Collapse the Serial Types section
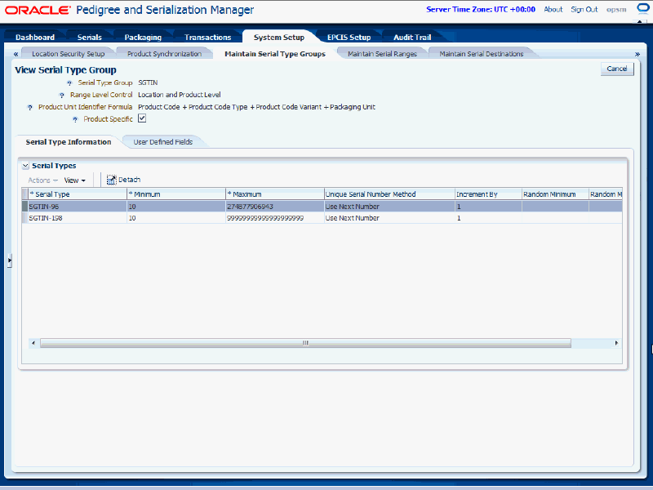 (x=25, y=166)
